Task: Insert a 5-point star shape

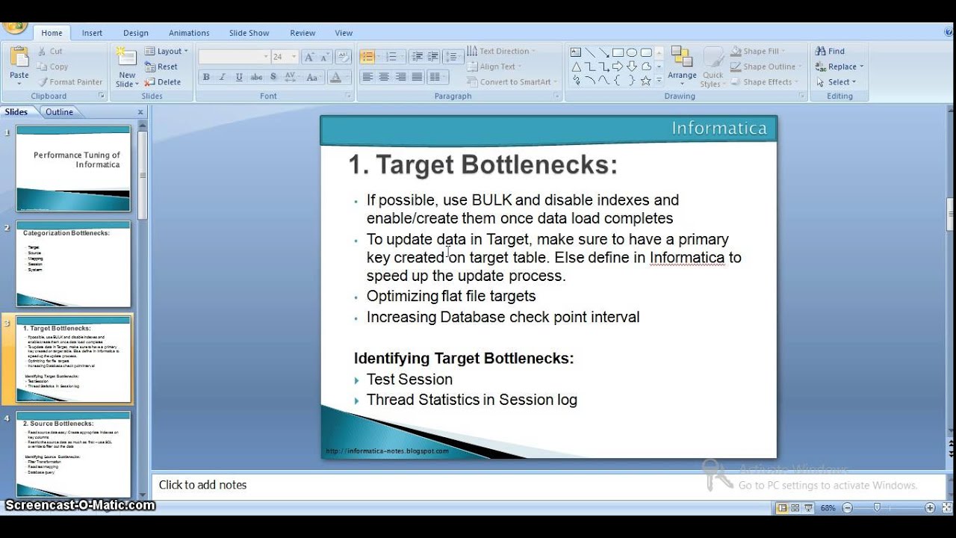Action: (646, 81)
